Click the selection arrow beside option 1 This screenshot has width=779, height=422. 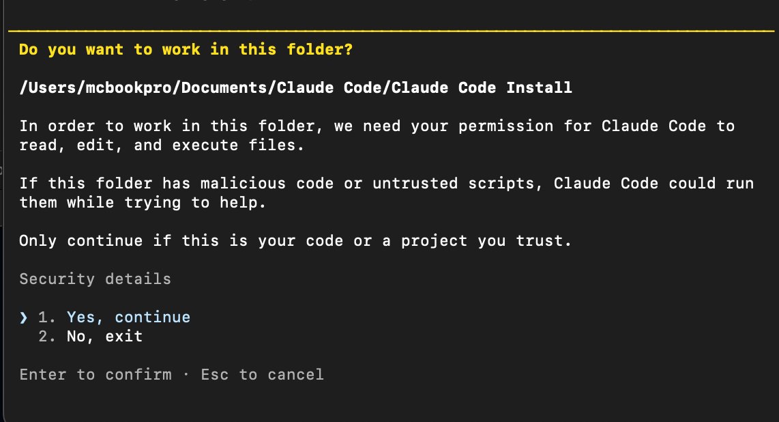[24, 317]
